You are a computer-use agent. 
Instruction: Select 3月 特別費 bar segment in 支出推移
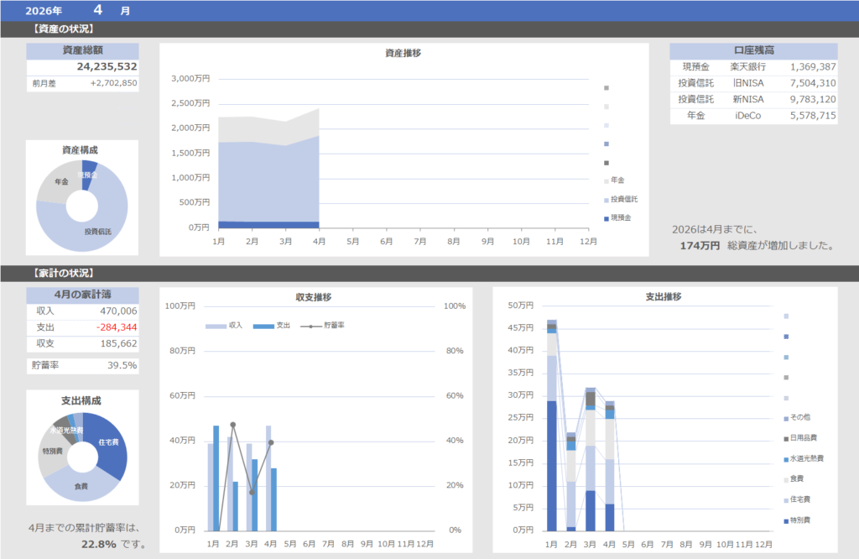(x=590, y=511)
